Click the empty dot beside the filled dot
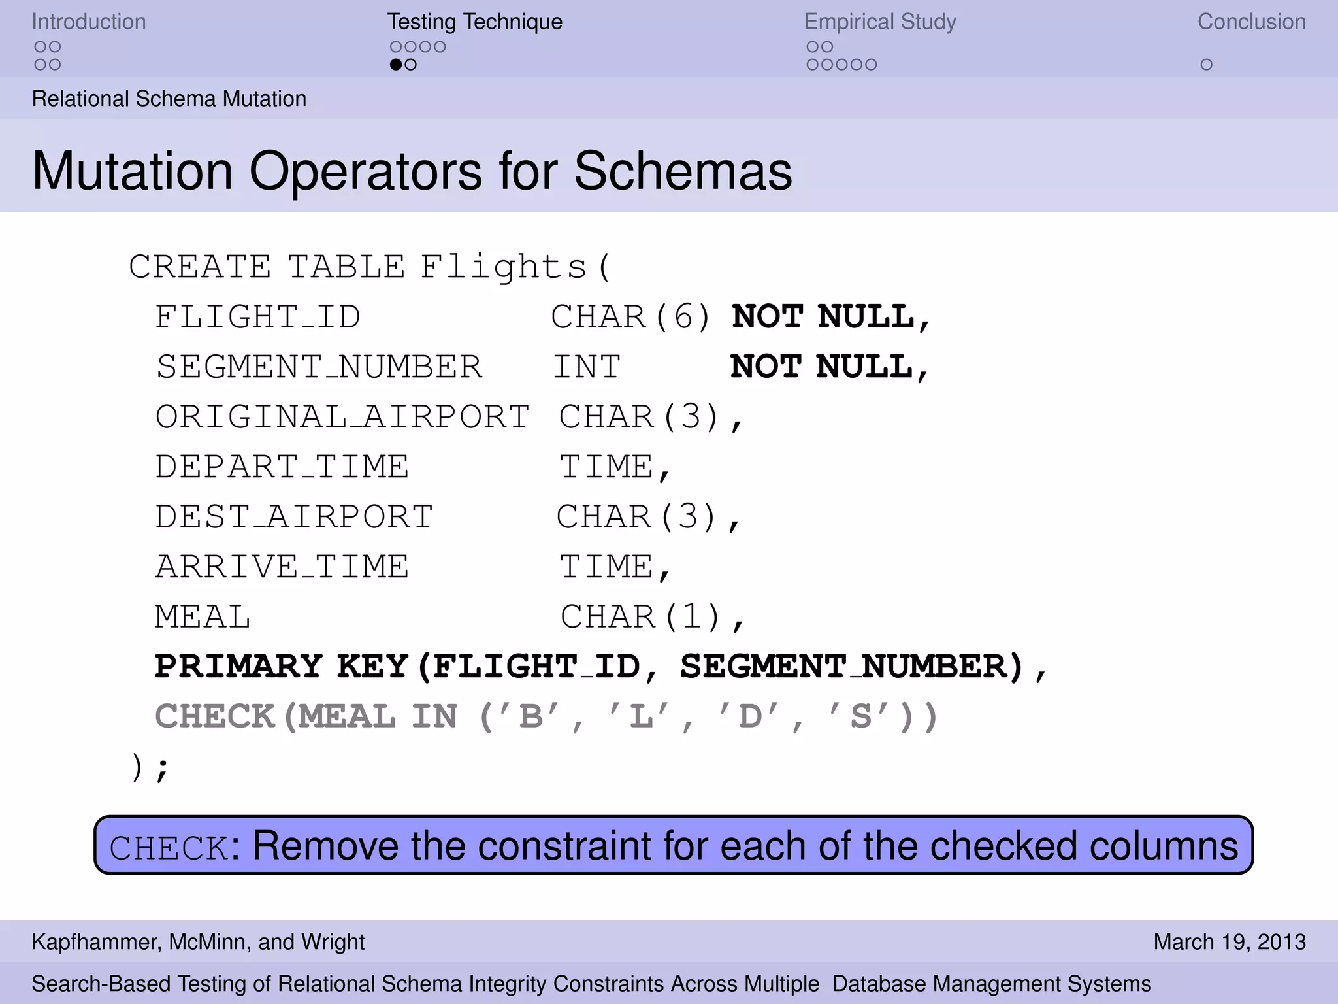 coord(410,65)
